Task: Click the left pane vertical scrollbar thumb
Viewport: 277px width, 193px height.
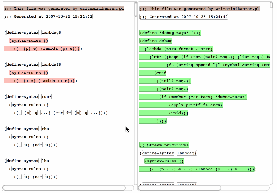Action: pos(136,9)
